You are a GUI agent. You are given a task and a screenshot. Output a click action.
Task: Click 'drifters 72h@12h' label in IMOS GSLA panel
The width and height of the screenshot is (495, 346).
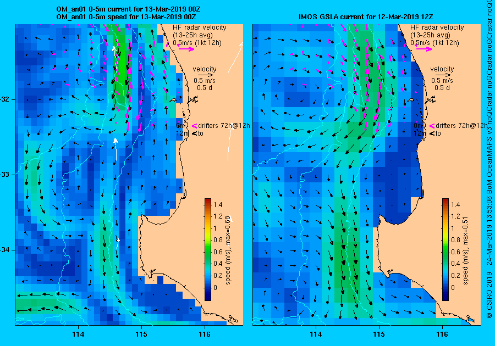(461, 126)
